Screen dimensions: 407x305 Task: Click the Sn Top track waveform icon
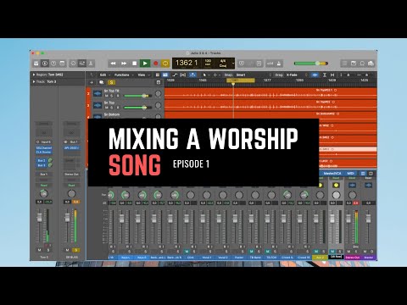point(98,105)
